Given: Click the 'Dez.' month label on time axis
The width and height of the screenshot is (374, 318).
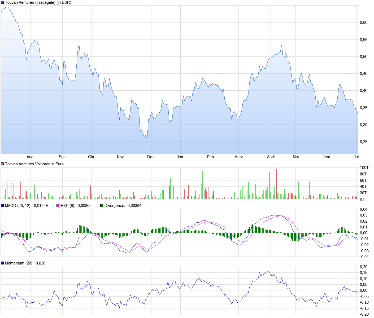Looking at the screenshot, I should [x=151, y=157].
